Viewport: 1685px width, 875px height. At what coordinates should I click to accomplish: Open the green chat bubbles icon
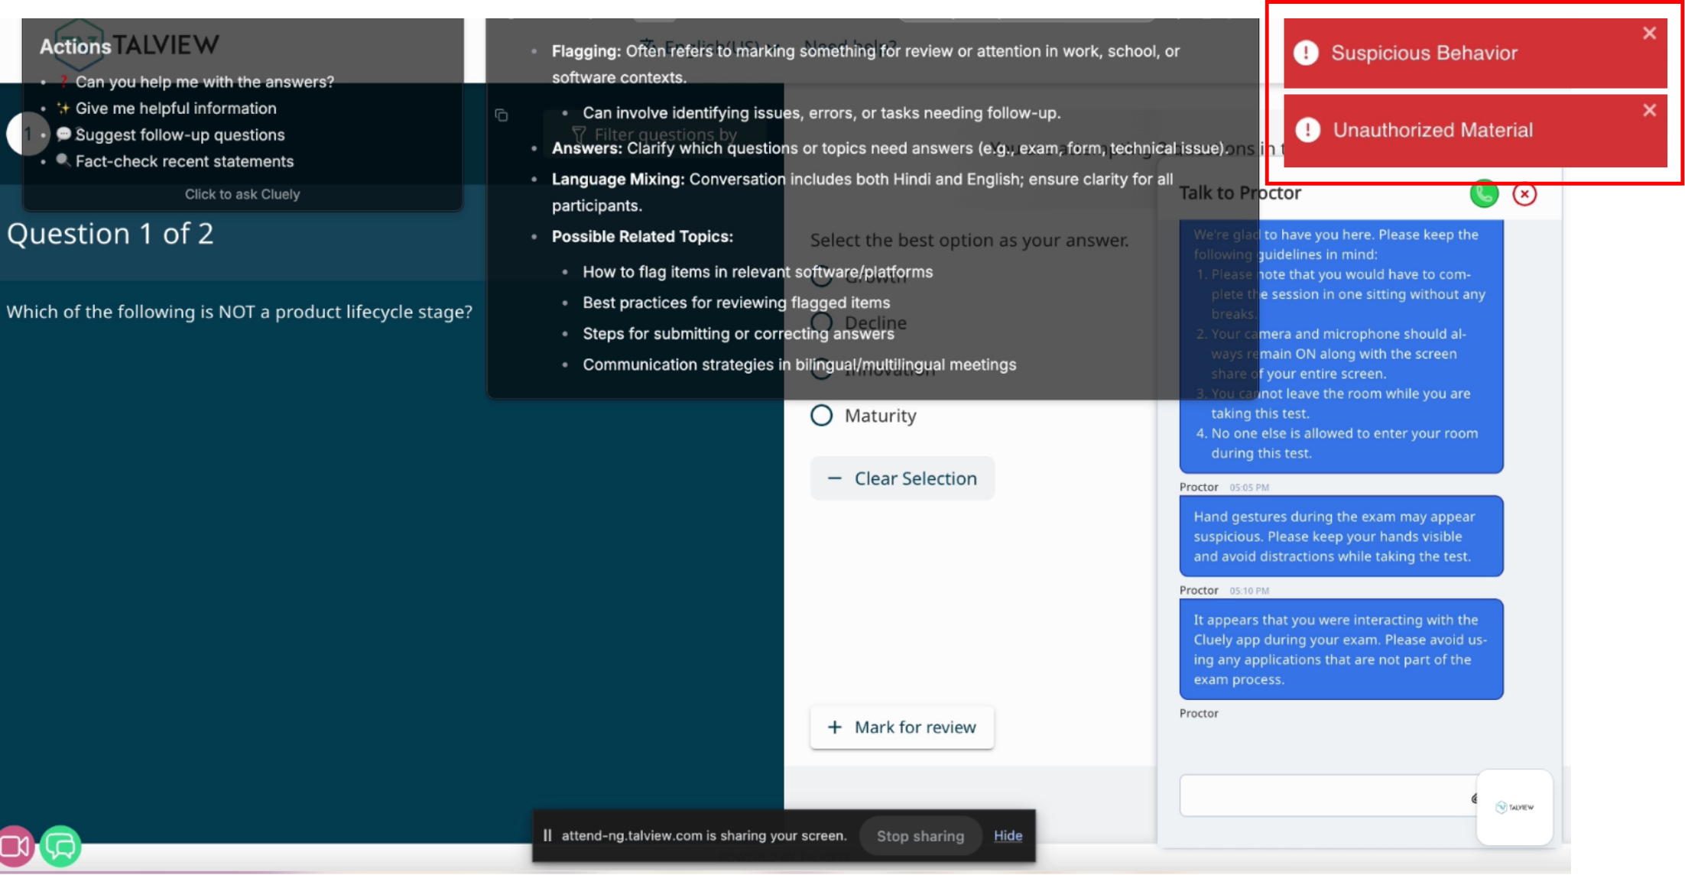[x=60, y=845]
